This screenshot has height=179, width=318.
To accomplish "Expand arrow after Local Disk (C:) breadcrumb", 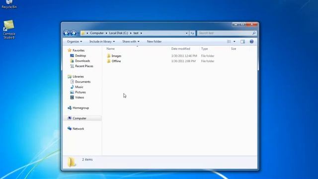I will tap(131, 33).
